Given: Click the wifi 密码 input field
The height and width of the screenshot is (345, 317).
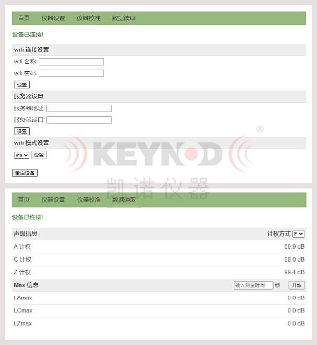Looking at the screenshot, I should [71, 73].
